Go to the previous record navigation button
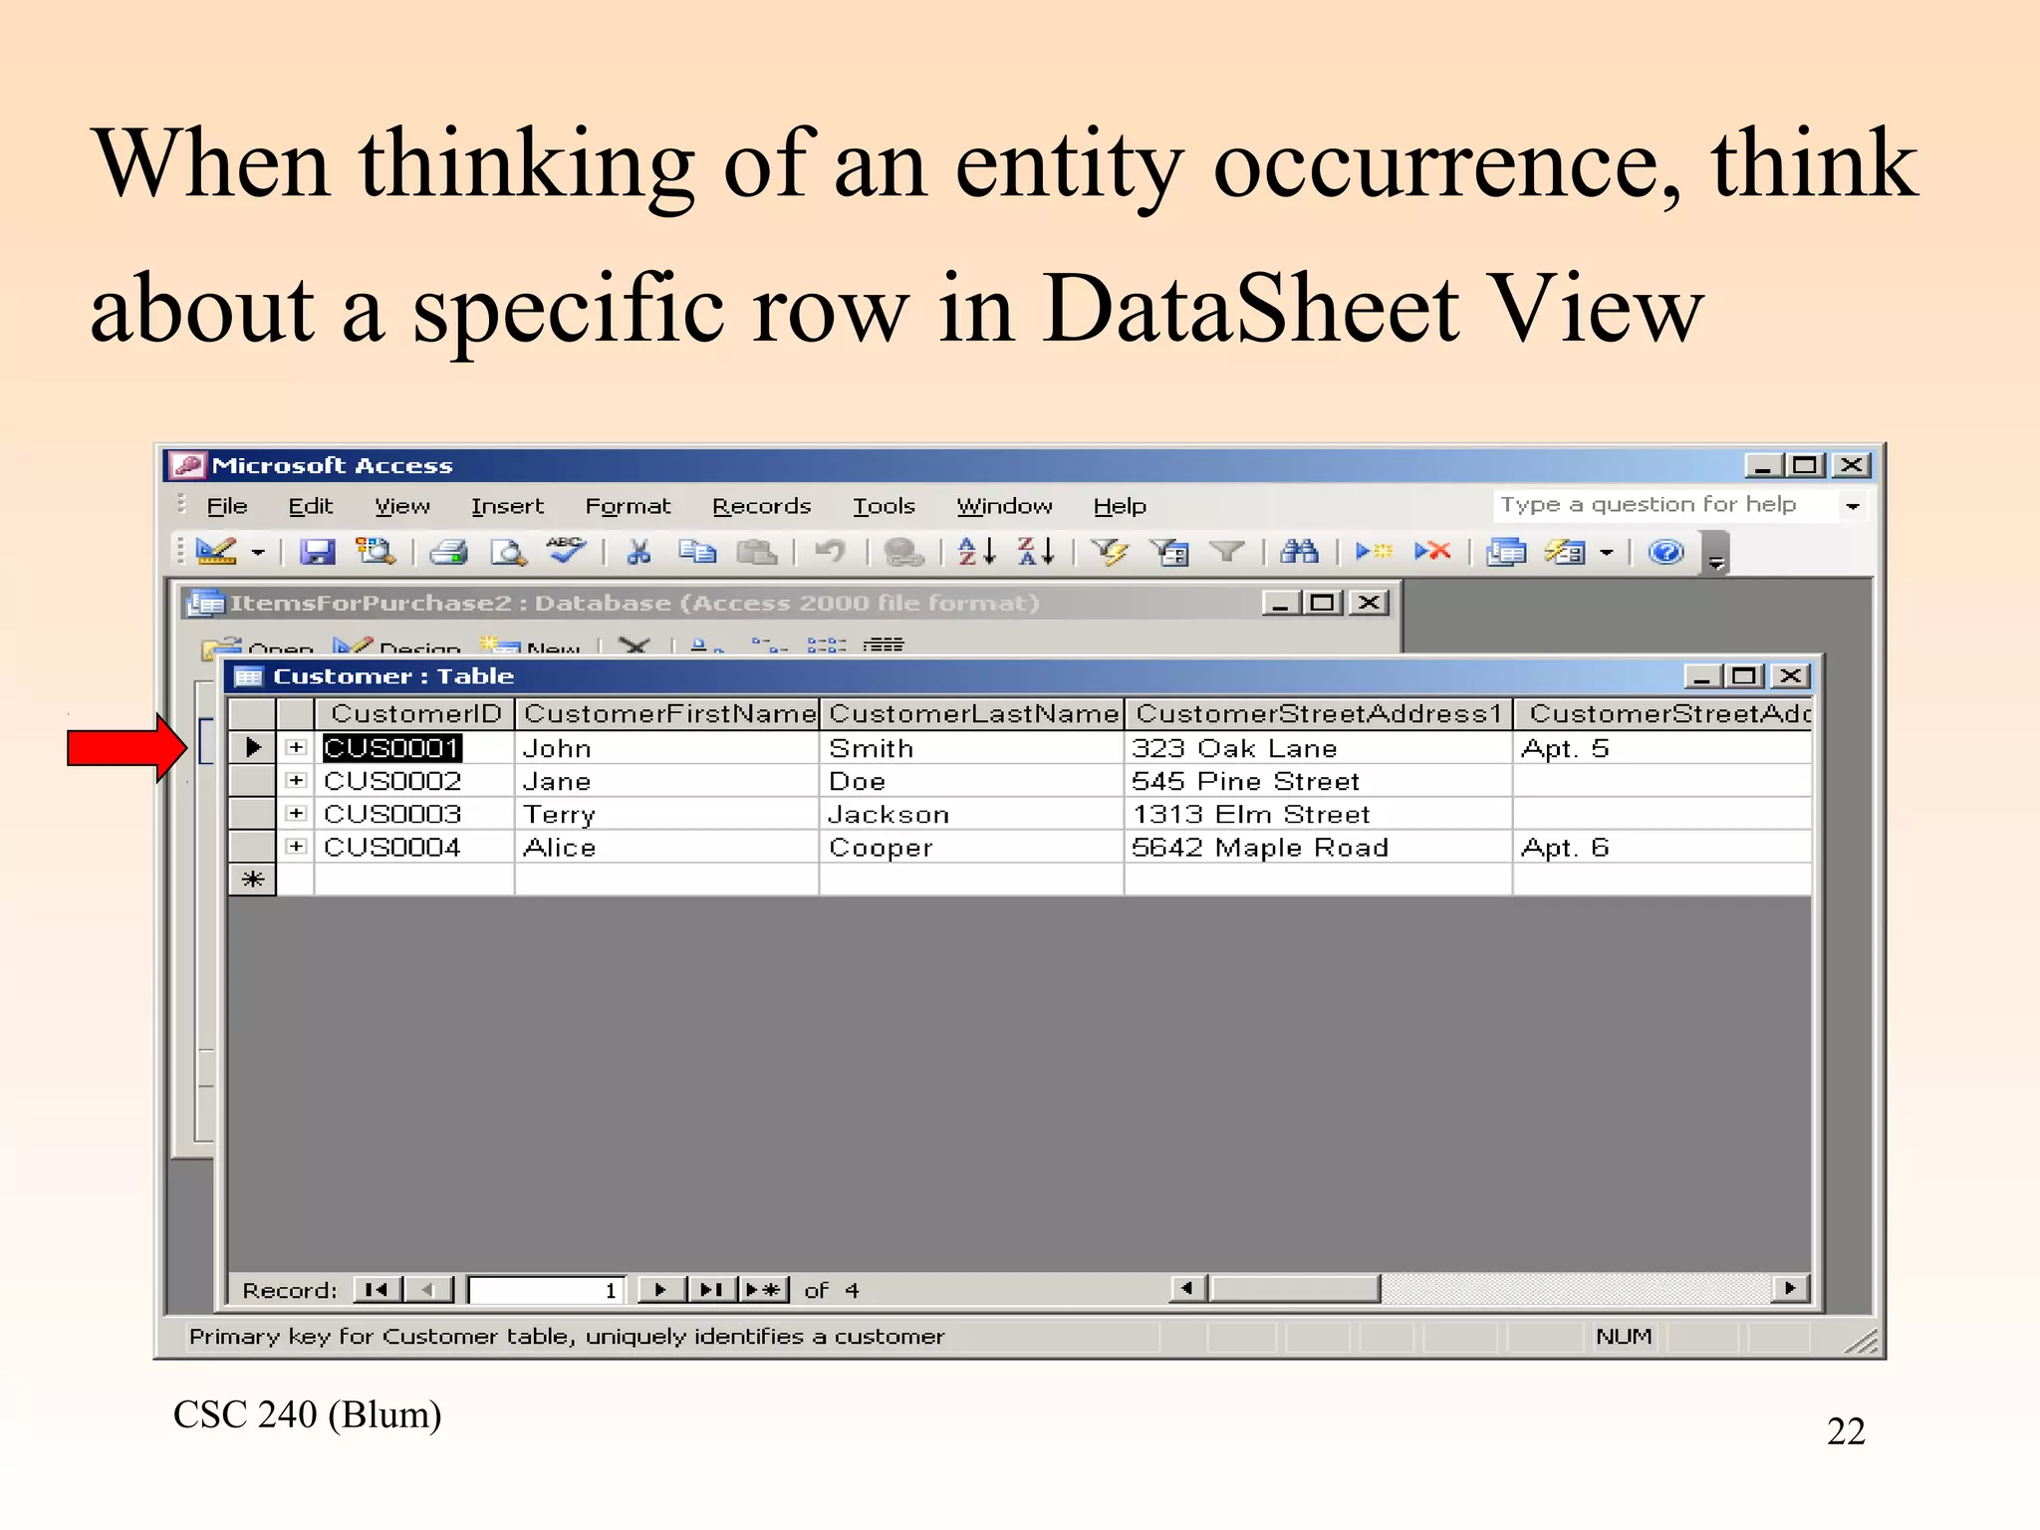The image size is (2040, 1530). (x=428, y=1290)
